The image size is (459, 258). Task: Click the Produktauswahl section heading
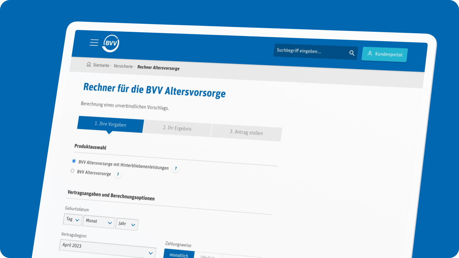90,147
